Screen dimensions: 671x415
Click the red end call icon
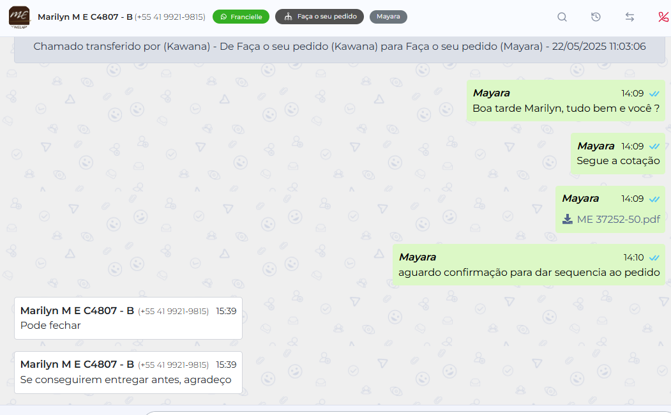(x=663, y=17)
